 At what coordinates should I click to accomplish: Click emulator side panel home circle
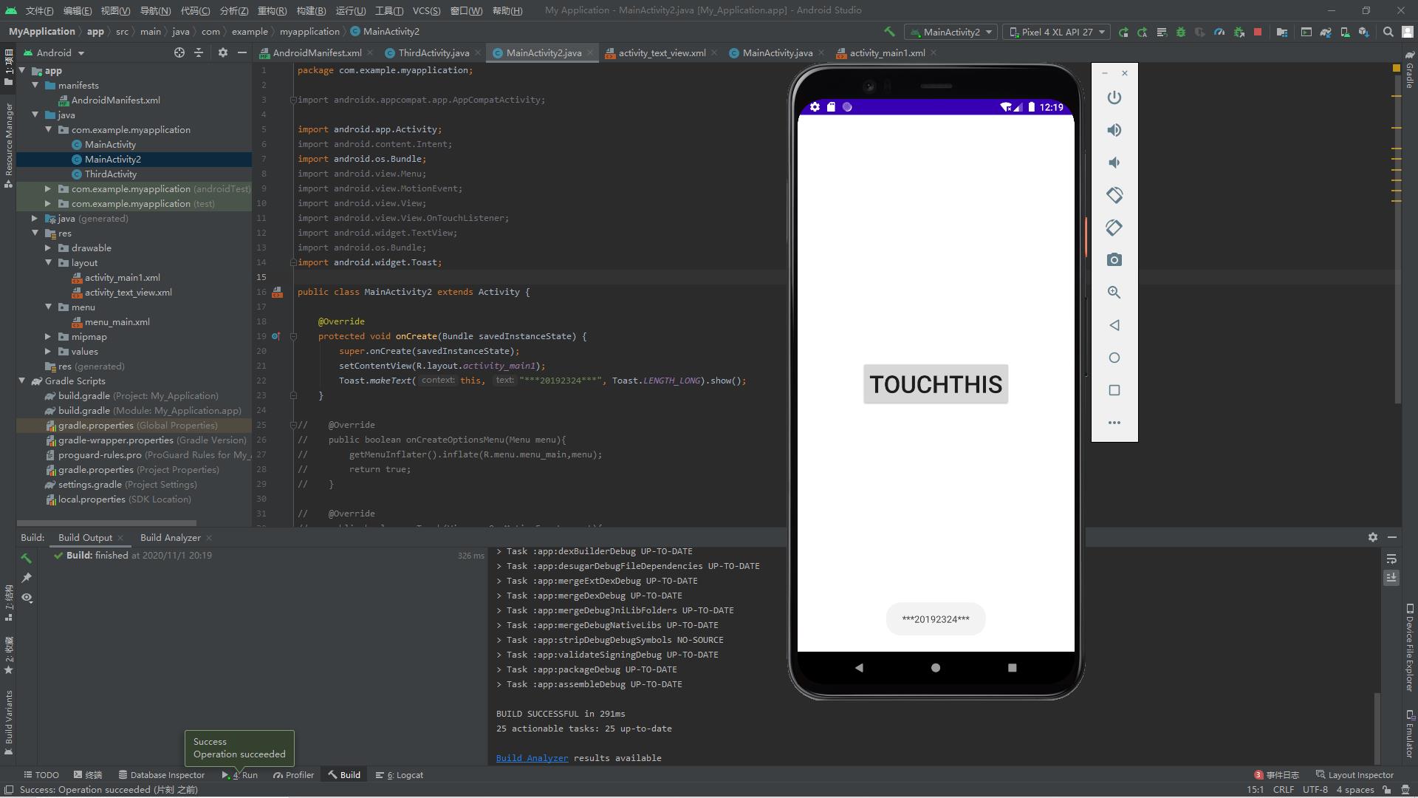coord(1114,358)
